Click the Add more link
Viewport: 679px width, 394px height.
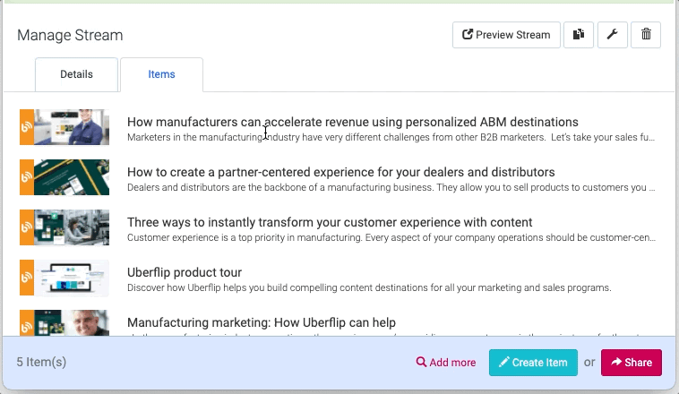point(445,363)
